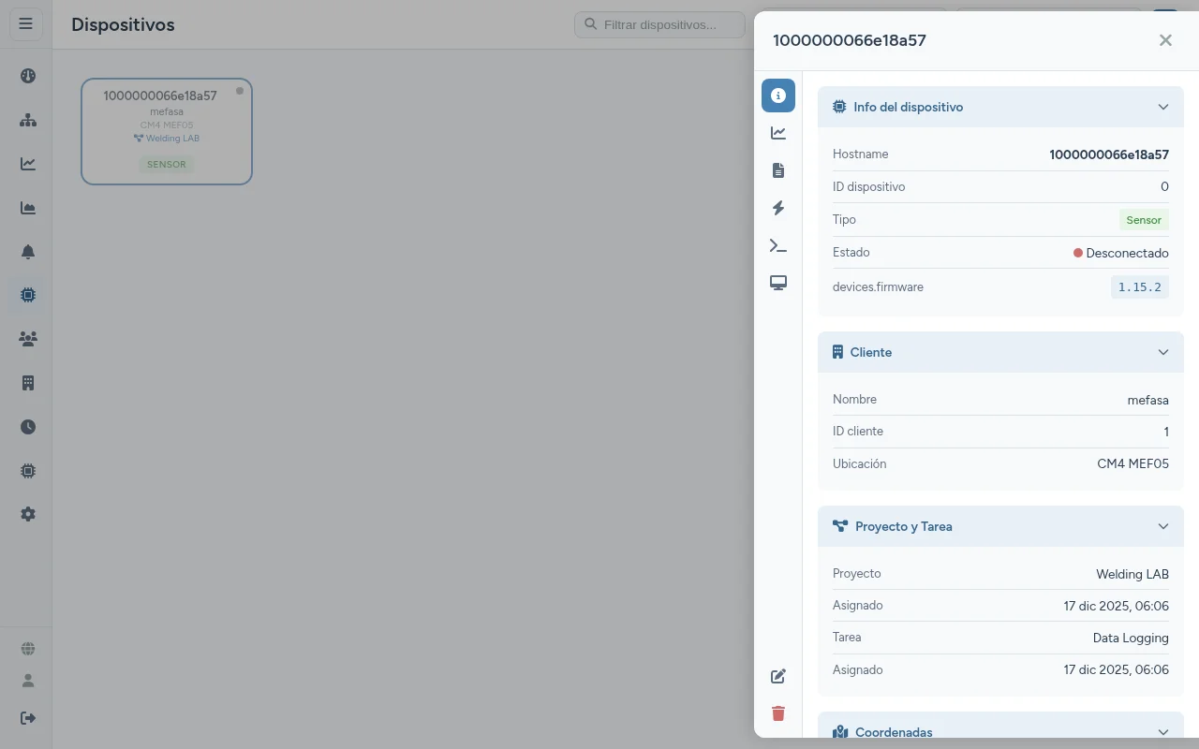Close the device details panel
1199x749 pixels.
1165,40
